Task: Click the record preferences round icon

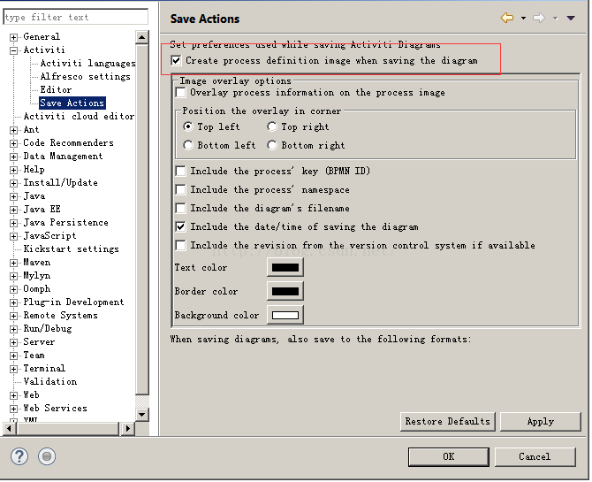Action: 47,456
